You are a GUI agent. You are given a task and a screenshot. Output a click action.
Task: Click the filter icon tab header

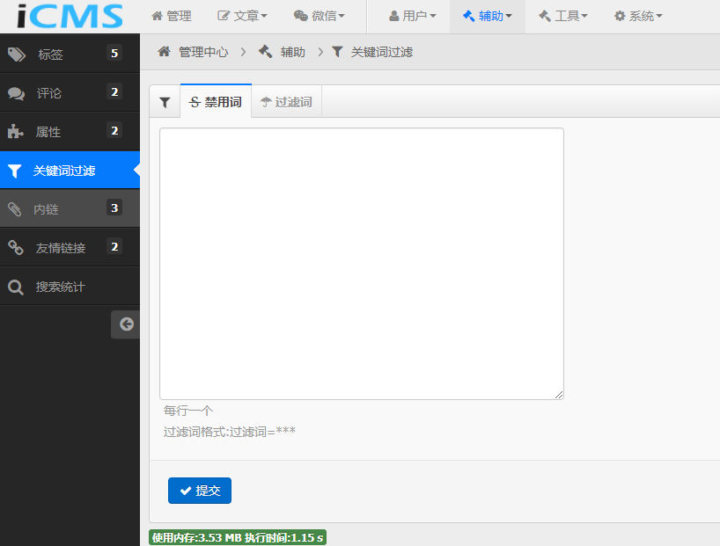[165, 102]
